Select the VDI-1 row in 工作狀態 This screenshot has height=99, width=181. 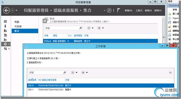[100, 89]
